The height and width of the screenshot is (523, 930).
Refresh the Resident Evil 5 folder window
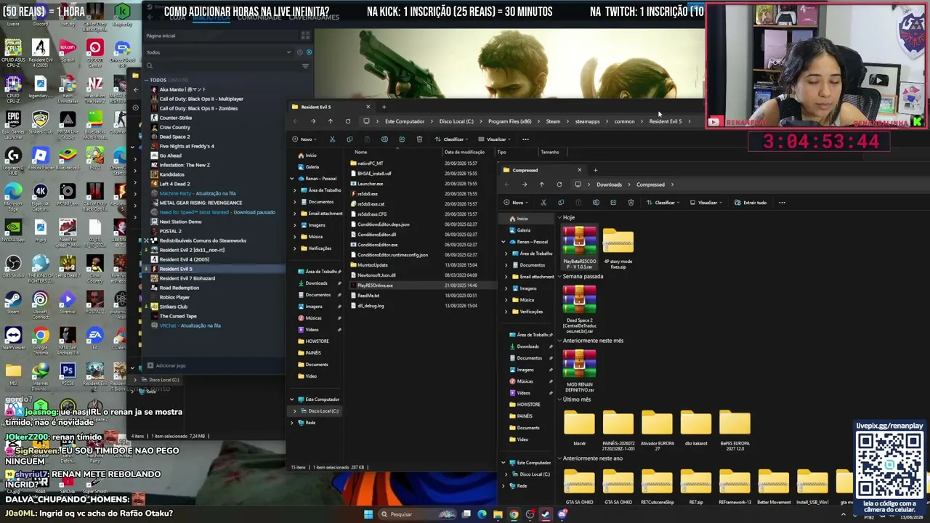347,121
